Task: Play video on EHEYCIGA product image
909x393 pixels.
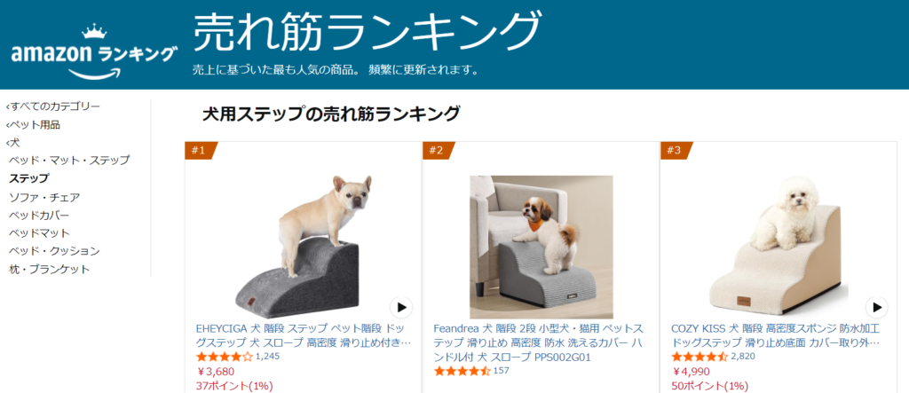Action: pos(400,307)
